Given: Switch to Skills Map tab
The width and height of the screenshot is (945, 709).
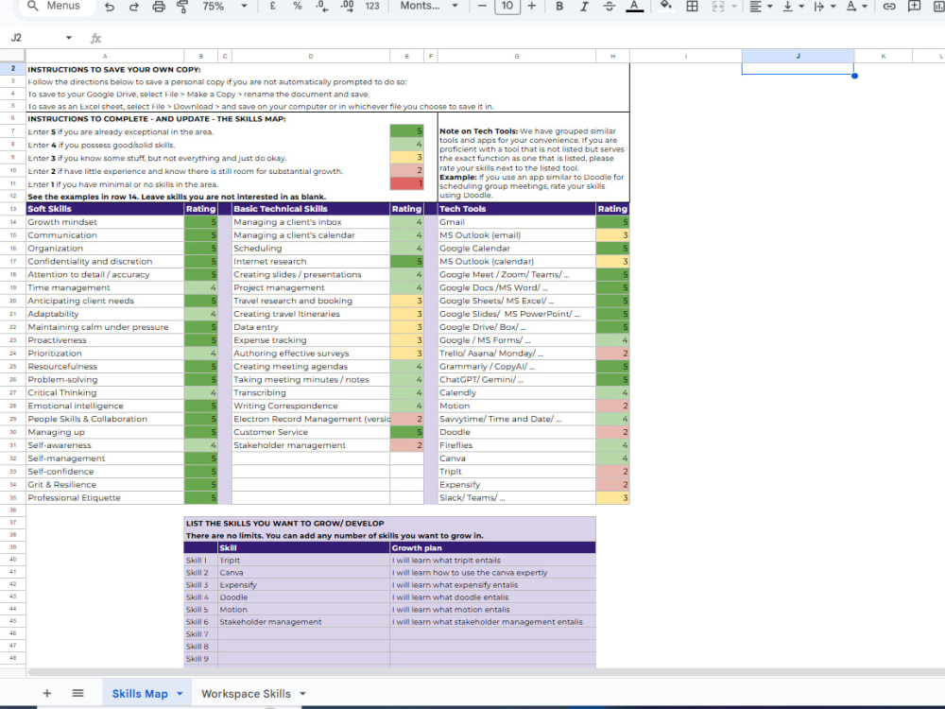Looking at the screenshot, I should point(140,693).
